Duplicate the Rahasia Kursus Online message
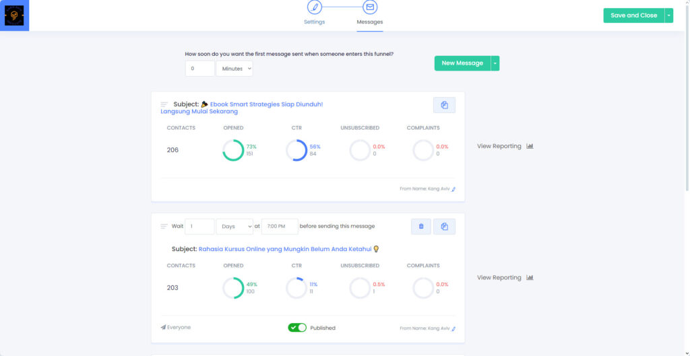Screen dimensions: 690x356 point(444,226)
